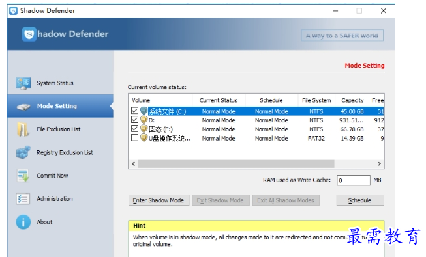Open File Exclusion List section
This screenshot has width=426, height=257.
point(60,129)
